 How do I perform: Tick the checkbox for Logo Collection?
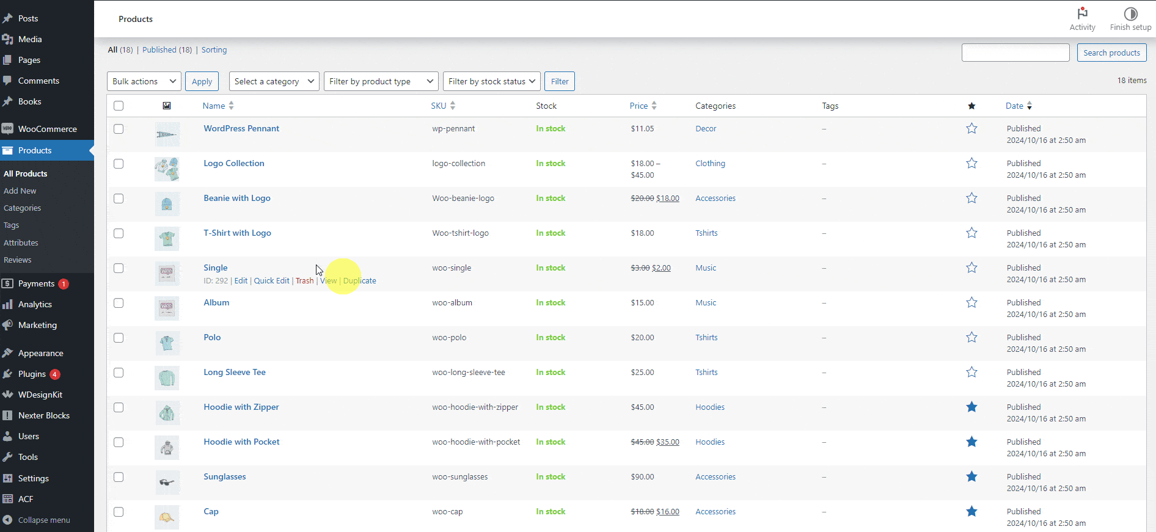[119, 164]
